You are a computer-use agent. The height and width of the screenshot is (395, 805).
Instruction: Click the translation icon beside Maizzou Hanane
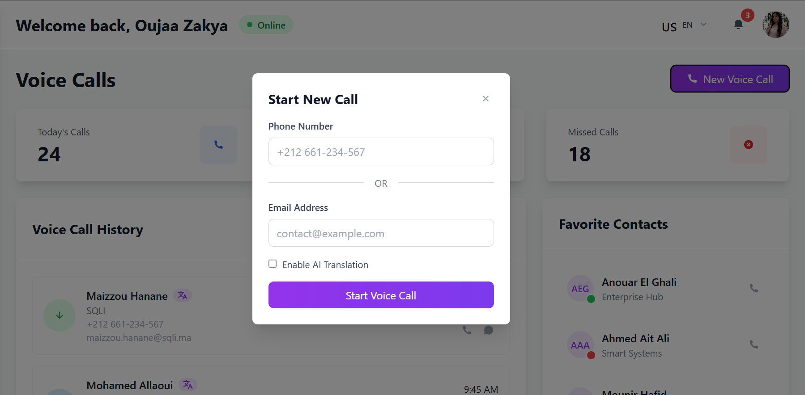coord(182,295)
